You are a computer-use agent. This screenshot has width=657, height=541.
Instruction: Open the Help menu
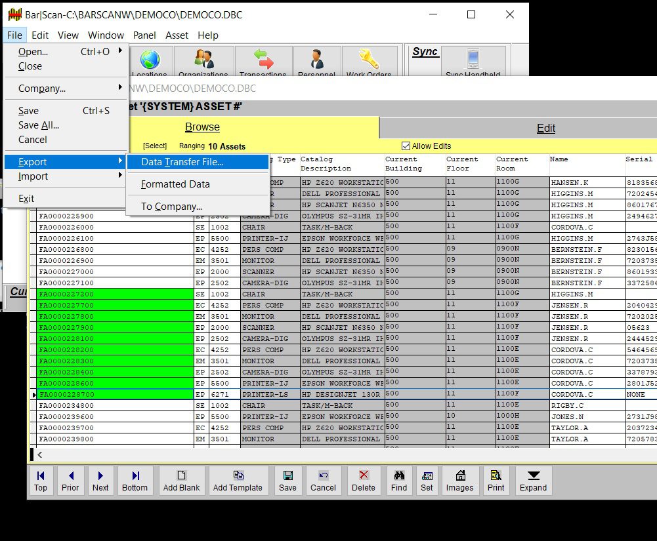[x=208, y=35]
